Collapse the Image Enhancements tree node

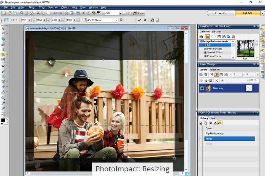pyautogui.click(x=201, y=41)
